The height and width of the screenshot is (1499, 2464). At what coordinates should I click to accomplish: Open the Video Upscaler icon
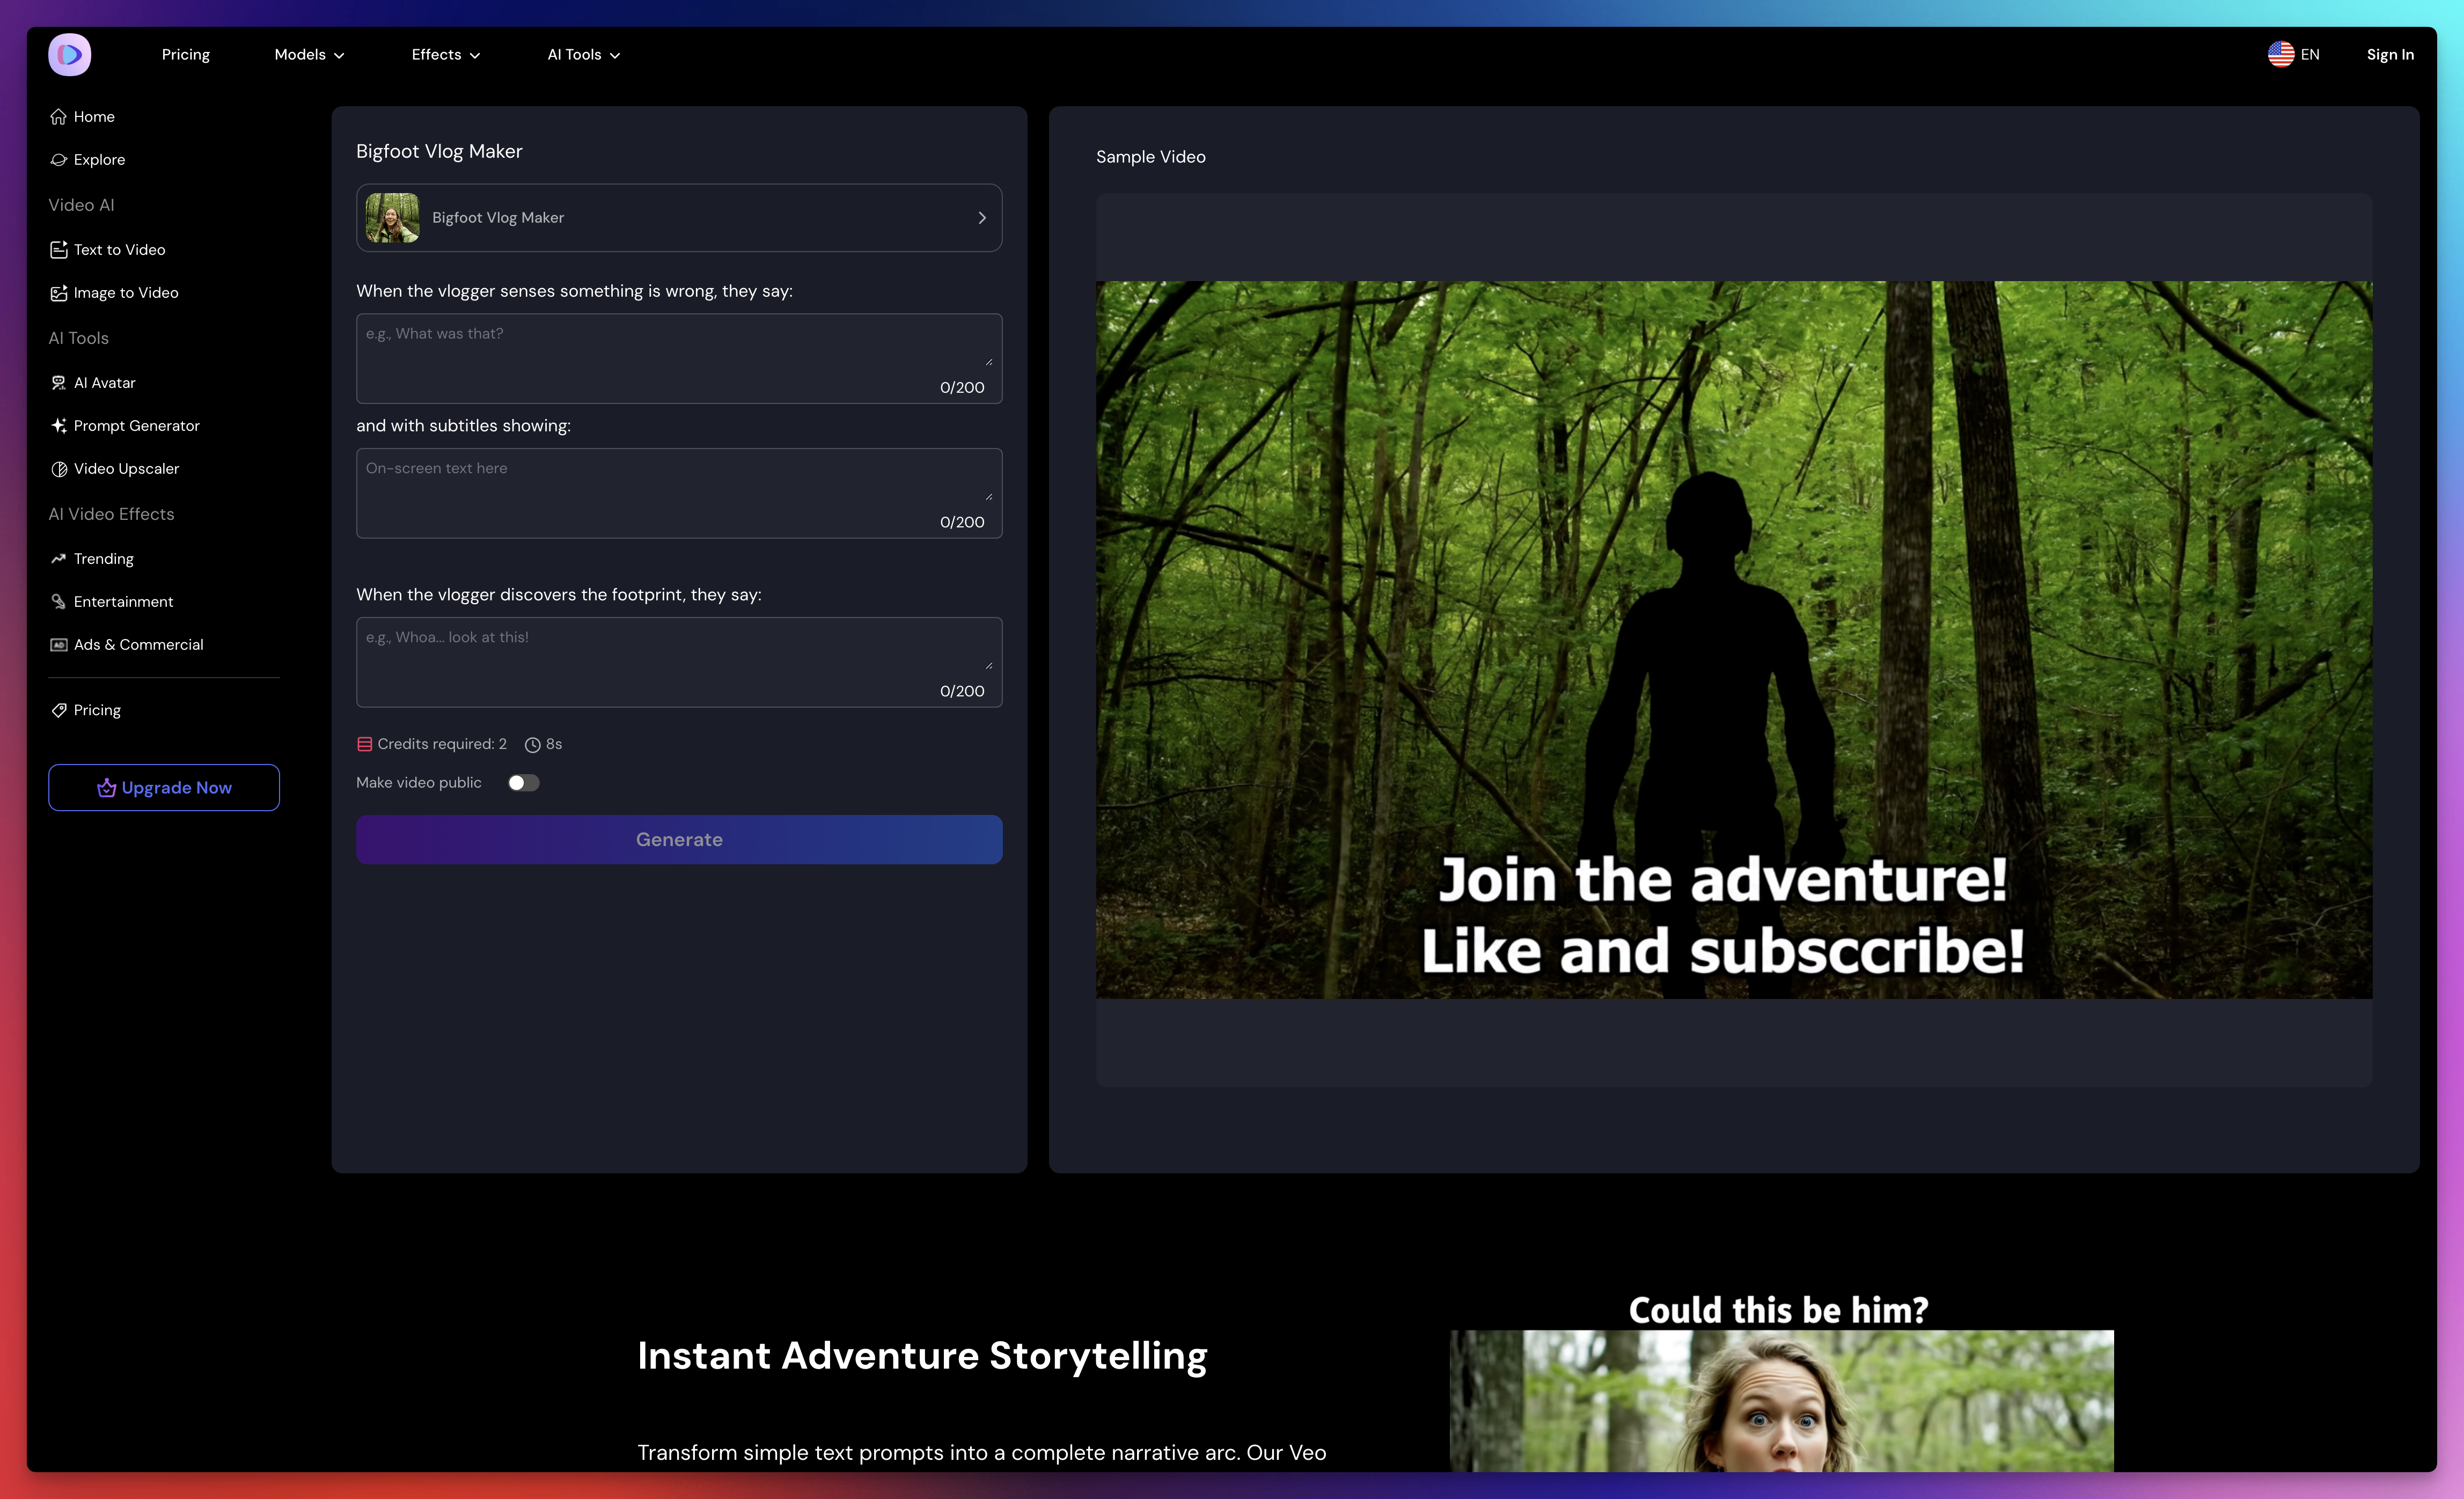tap(58, 469)
